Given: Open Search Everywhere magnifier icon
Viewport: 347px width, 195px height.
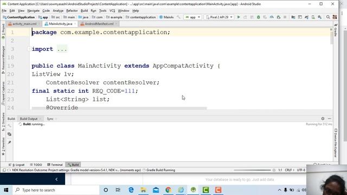Looking at the screenshot, I should 328,17.
